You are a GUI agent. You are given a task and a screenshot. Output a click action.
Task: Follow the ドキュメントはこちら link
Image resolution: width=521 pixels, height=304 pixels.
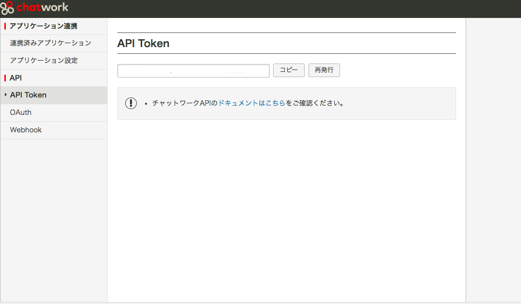click(x=252, y=103)
